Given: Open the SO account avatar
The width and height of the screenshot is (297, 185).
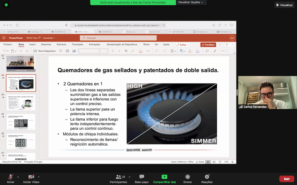Looking at the screenshot, I should click(232, 38).
